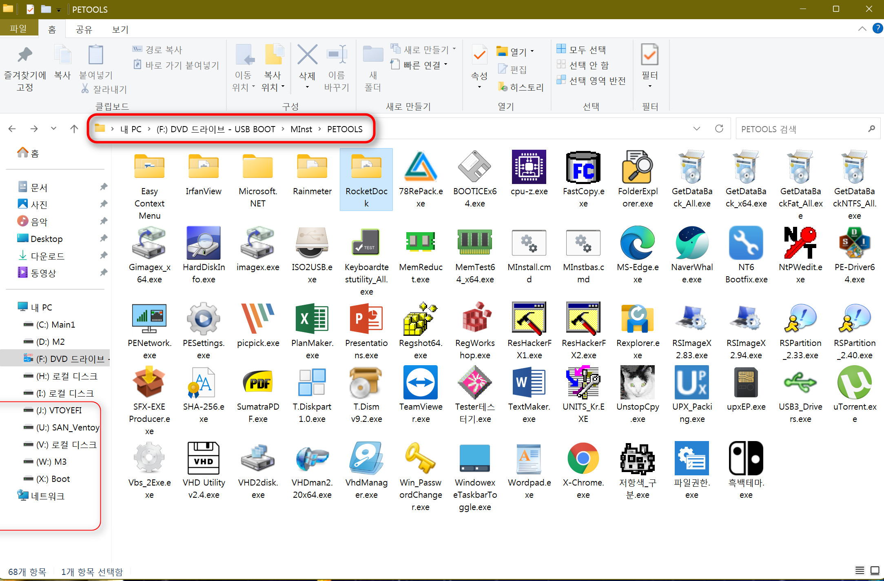Select the 78RePack.exe triangle icon
Screen dimensions: 884x581
421,167
